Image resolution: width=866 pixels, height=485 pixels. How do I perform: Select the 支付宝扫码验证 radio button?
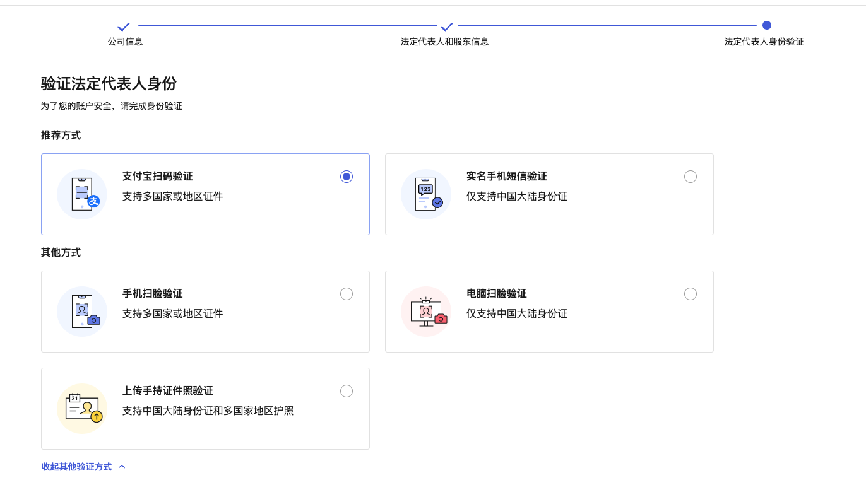pos(347,177)
